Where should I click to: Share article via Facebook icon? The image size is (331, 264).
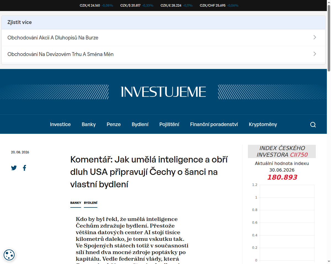pyautogui.click(x=25, y=168)
